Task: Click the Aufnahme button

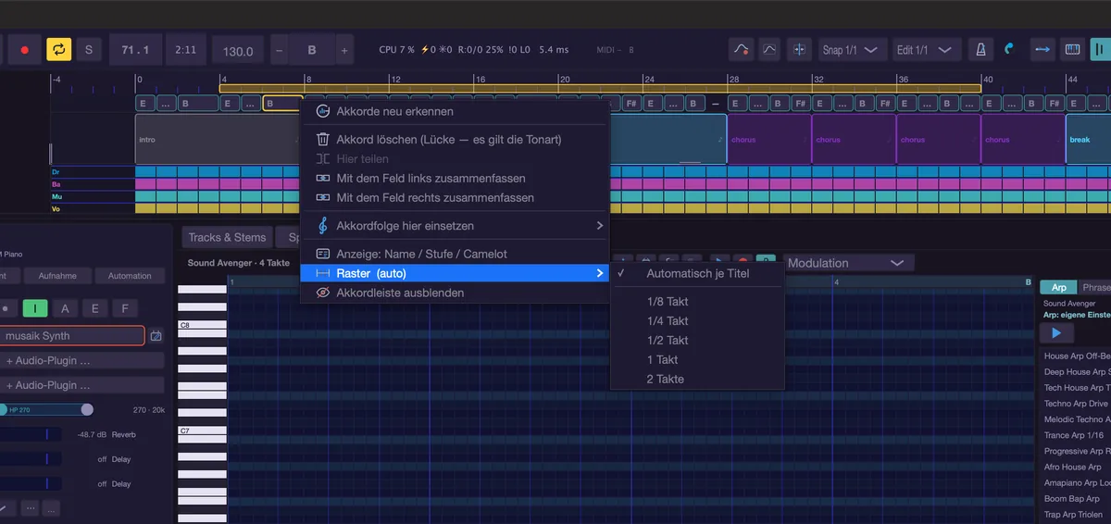Action: point(57,276)
